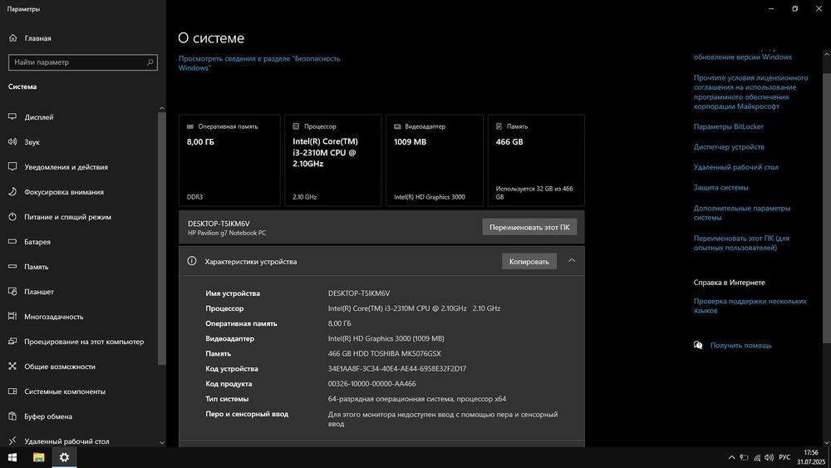
Task: Open Диспетчер устройств link
Action: click(x=729, y=147)
